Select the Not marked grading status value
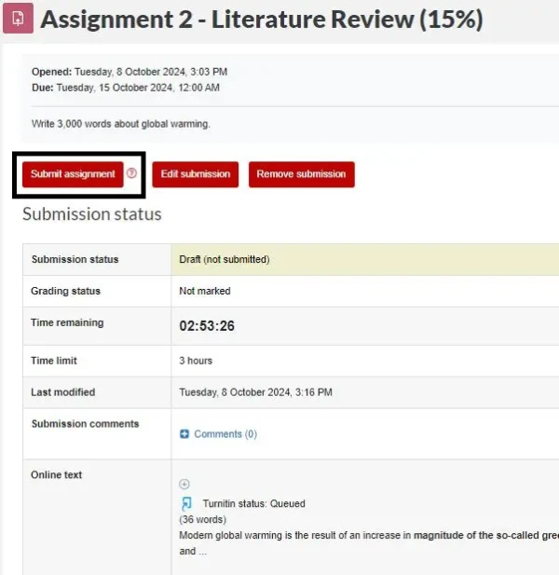The width and height of the screenshot is (559, 575). (x=204, y=291)
